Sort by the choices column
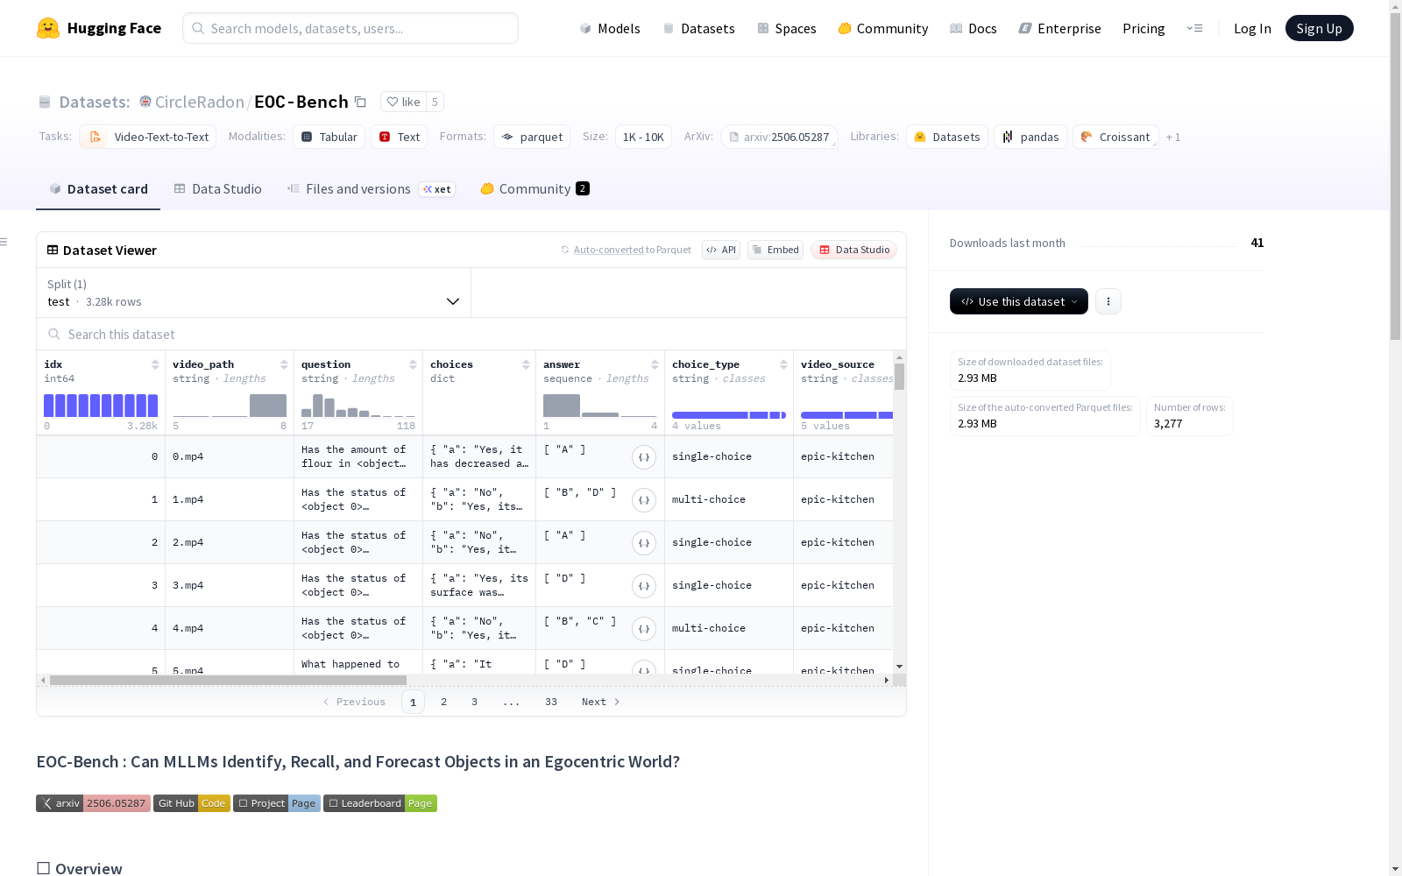 click(526, 364)
